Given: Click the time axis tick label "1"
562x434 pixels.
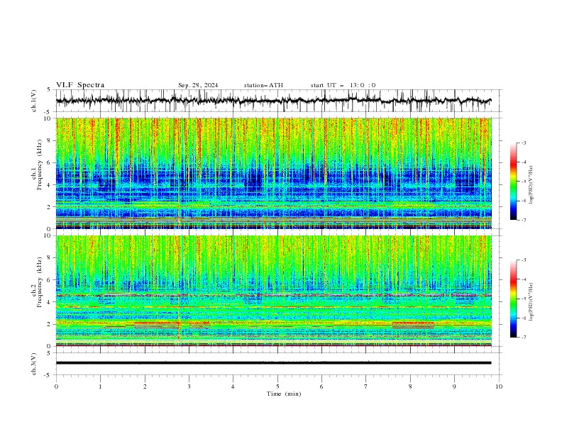Looking at the screenshot, I should pyautogui.click(x=100, y=386).
